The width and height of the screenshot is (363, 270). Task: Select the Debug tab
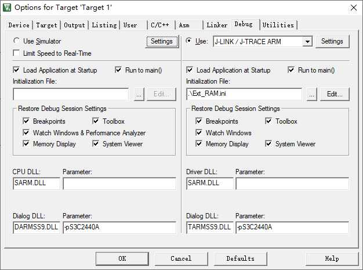(x=245, y=24)
